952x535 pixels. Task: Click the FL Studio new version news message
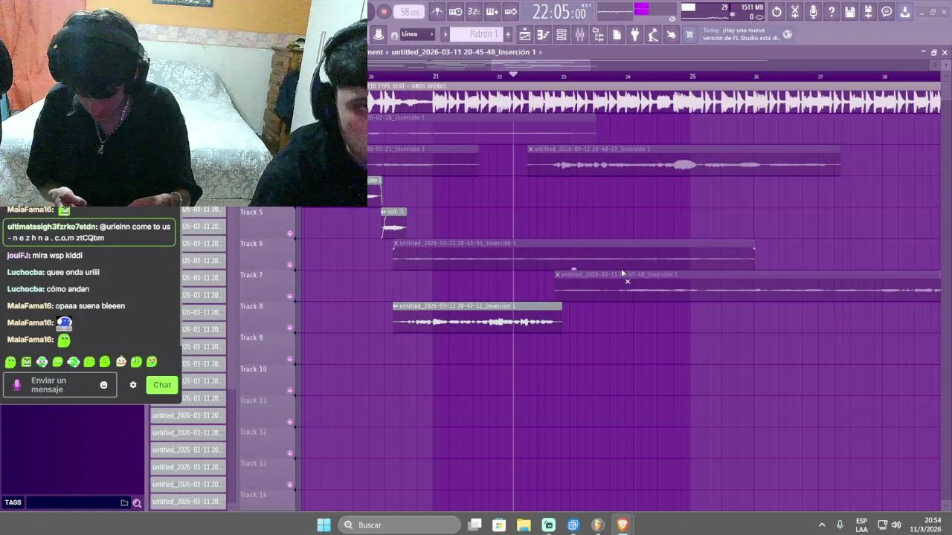tap(741, 34)
